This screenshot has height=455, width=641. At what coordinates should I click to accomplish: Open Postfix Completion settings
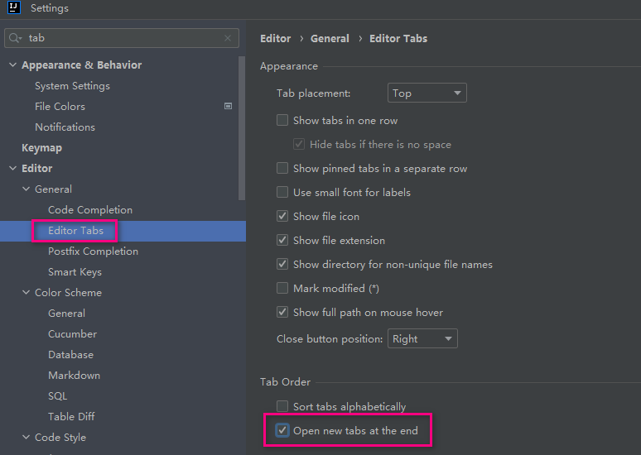pyautogui.click(x=94, y=251)
